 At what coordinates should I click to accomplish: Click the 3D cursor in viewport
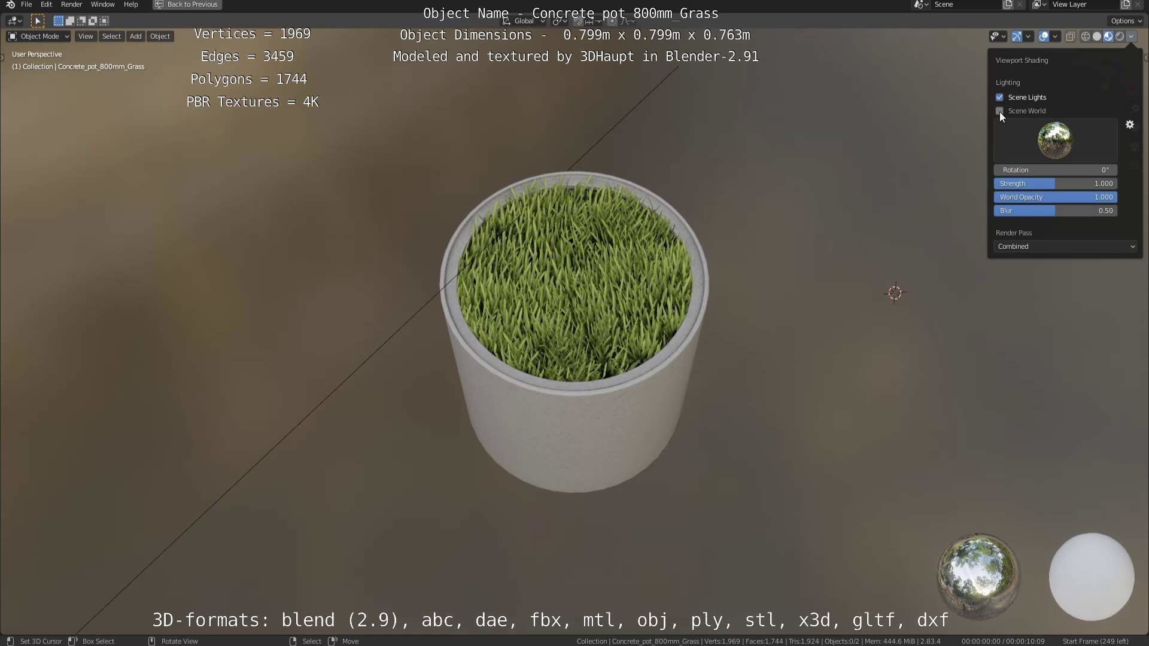[x=895, y=292]
